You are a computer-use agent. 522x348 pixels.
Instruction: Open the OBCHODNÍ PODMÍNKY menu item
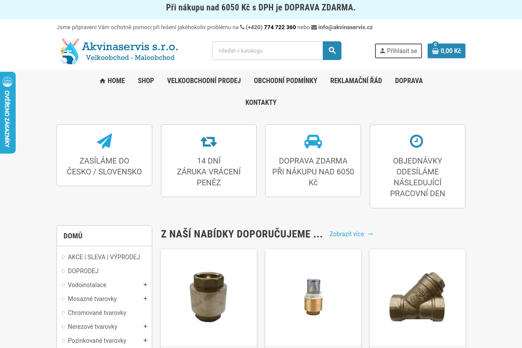click(x=285, y=80)
